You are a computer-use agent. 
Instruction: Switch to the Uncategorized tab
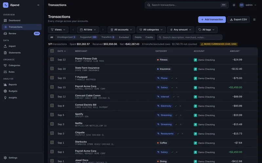click(66, 37)
